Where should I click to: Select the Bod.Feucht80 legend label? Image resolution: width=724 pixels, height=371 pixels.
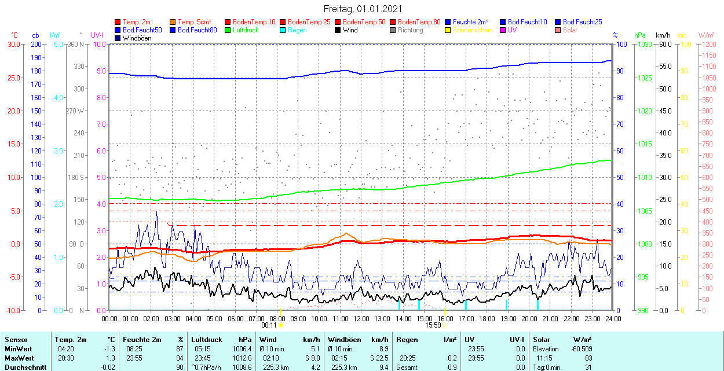(197, 30)
